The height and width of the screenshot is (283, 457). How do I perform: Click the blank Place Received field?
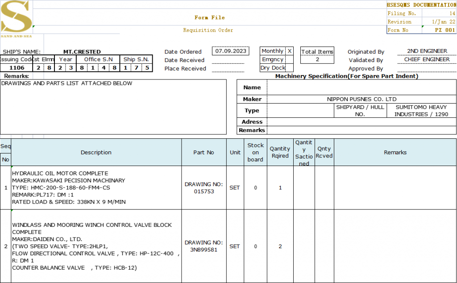coord(228,68)
